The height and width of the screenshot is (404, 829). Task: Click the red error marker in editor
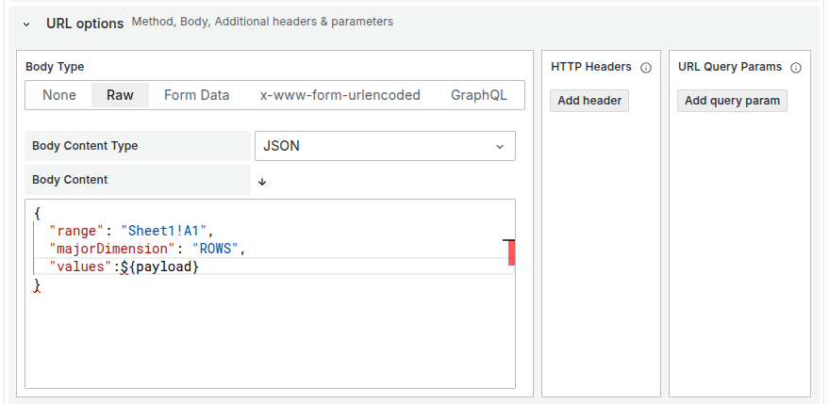coord(511,252)
